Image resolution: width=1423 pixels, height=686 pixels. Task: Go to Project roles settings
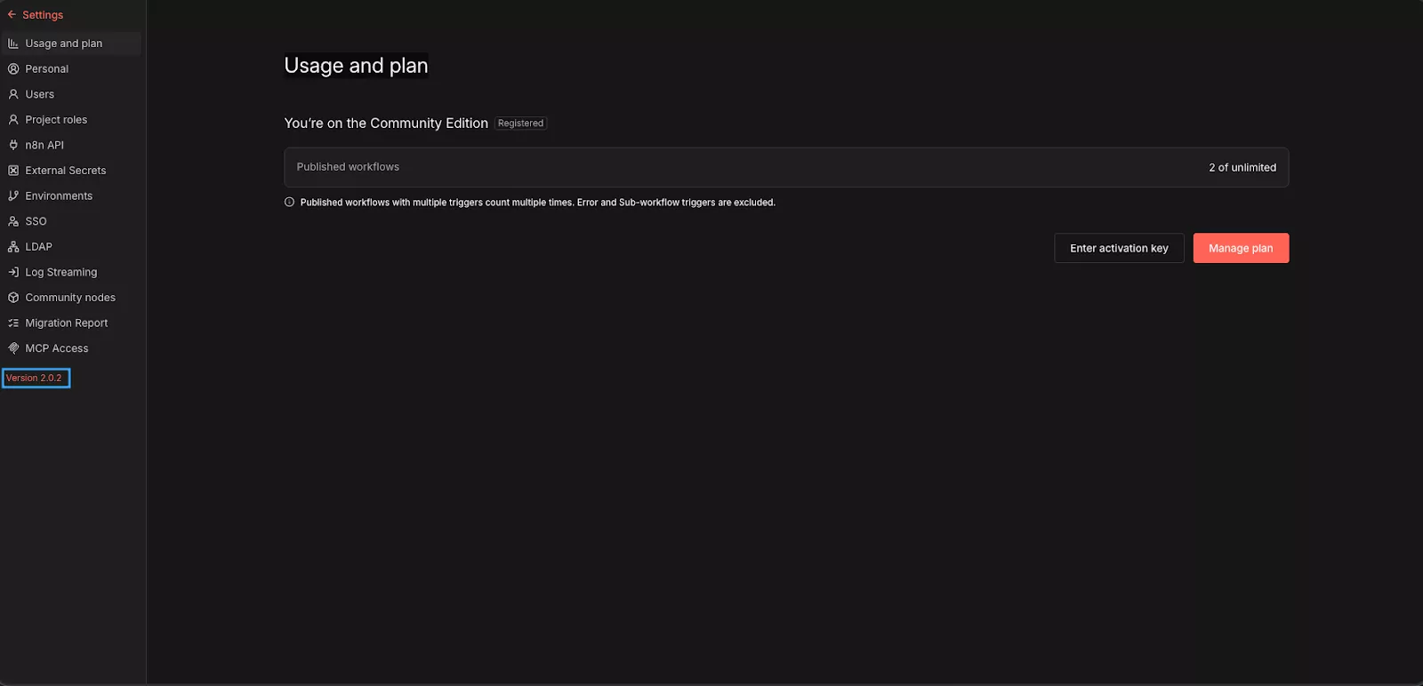[x=56, y=120]
